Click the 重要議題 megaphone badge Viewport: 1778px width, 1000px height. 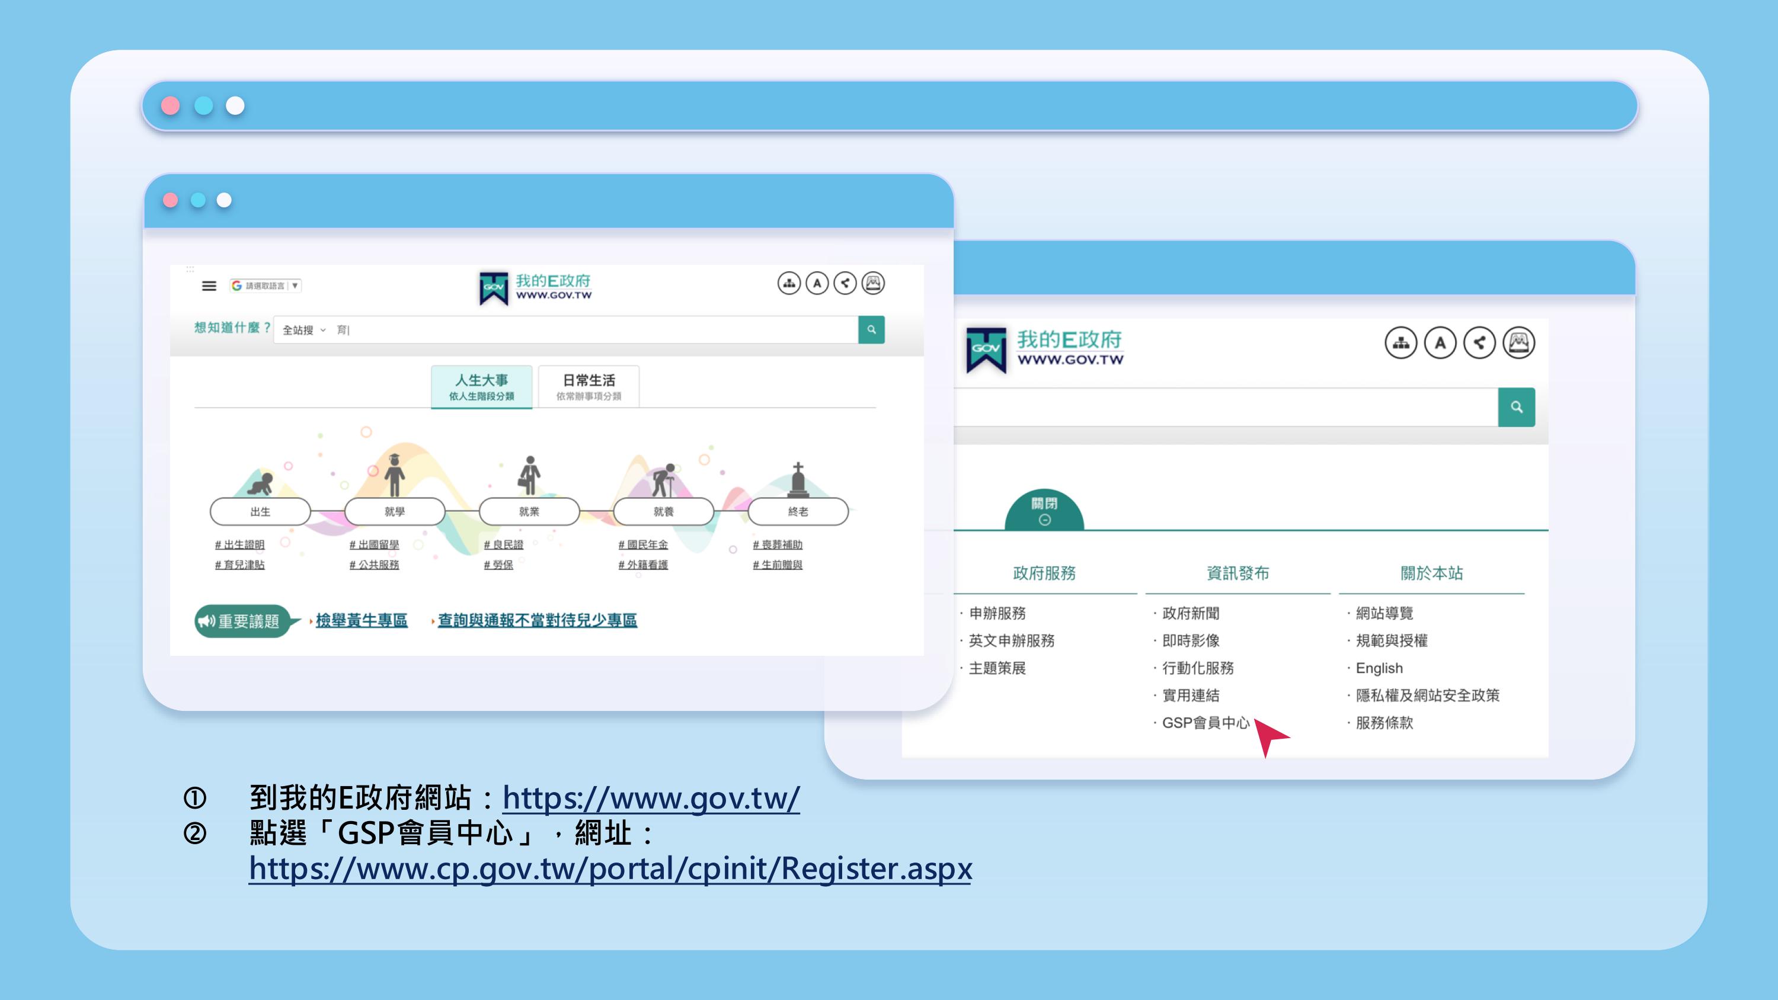coord(244,621)
